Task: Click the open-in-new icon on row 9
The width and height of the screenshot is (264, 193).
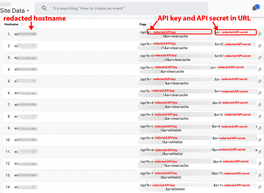Action: [260, 128]
